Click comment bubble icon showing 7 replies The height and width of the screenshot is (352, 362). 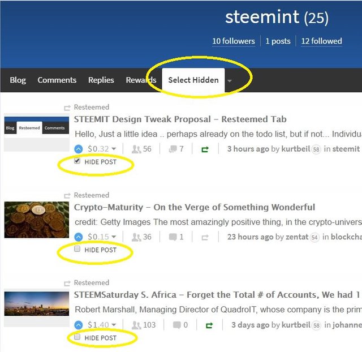click(173, 149)
